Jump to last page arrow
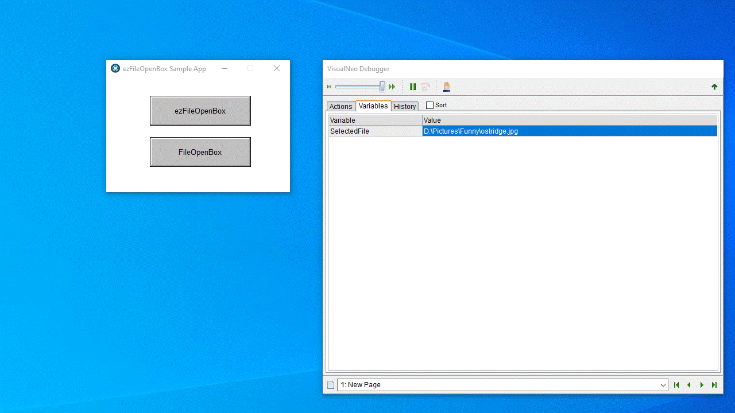Screen dimensions: 735x413 pyautogui.click(x=714, y=385)
